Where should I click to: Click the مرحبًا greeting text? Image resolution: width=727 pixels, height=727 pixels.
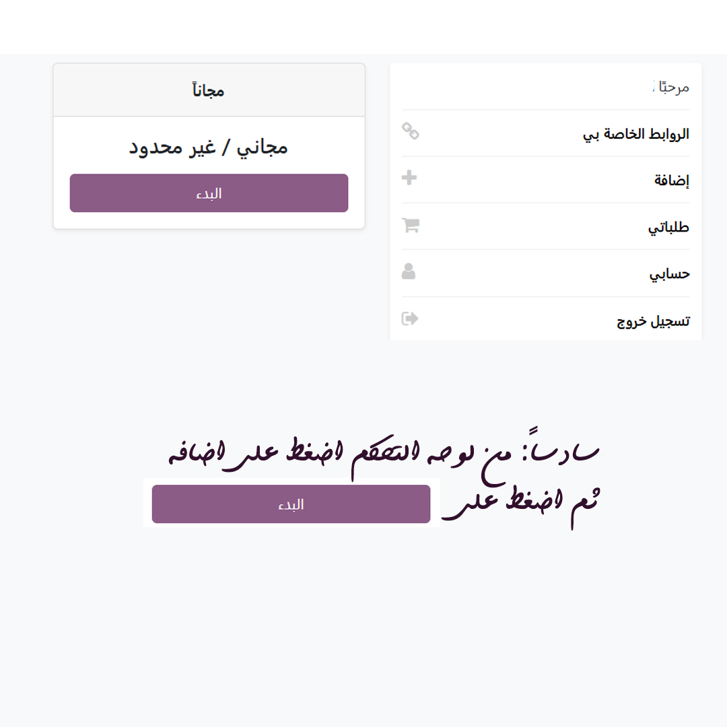point(674,87)
